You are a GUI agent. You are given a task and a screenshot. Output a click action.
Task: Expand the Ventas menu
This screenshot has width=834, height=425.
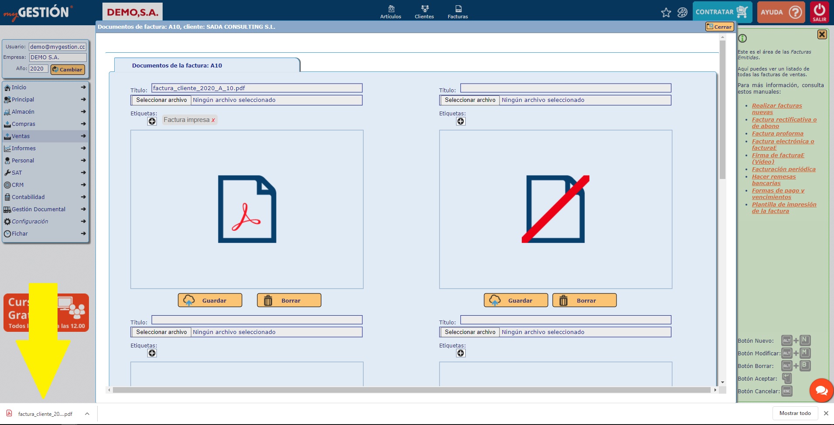pyautogui.click(x=83, y=136)
